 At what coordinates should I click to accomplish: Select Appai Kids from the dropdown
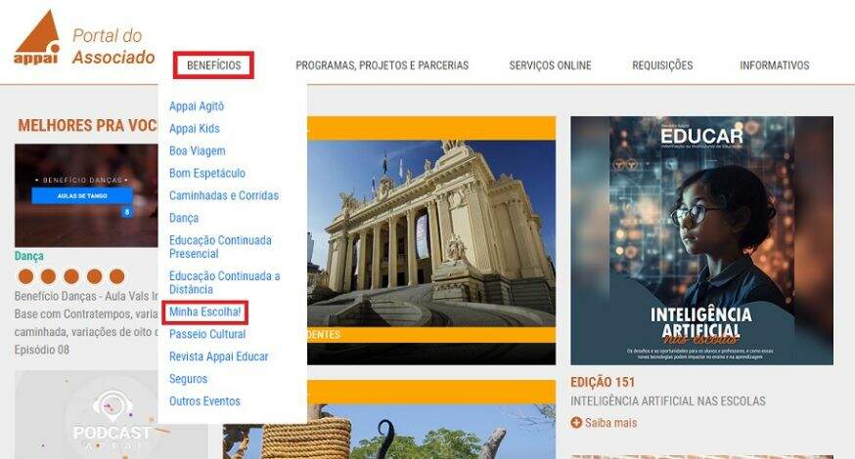[x=194, y=129]
